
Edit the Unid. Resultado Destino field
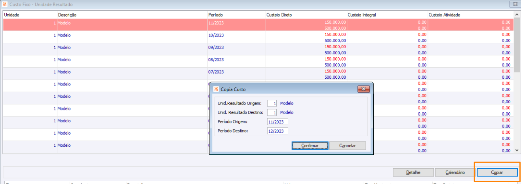272,112
